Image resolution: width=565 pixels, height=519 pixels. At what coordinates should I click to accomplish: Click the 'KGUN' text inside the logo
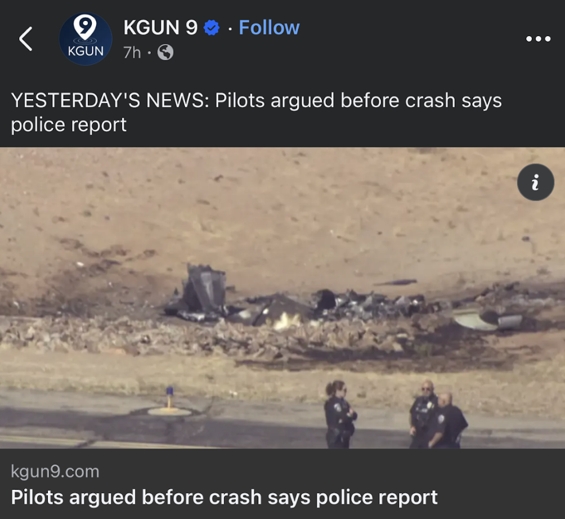click(x=86, y=51)
